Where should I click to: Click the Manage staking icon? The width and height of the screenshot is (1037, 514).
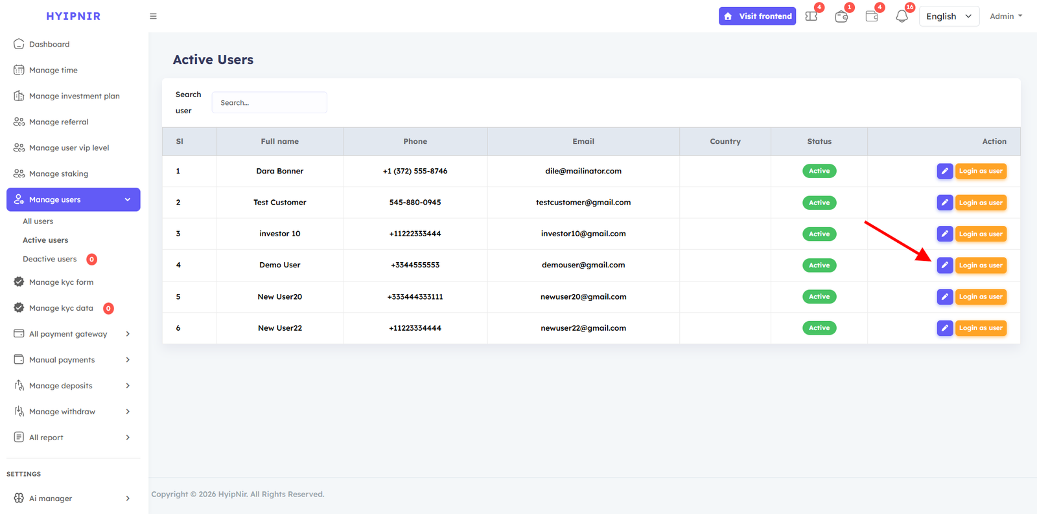pyautogui.click(x=19, y=173)
